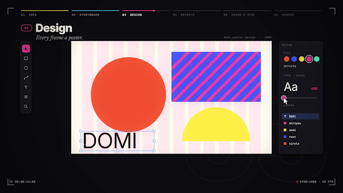Click the Aa type preview
The width and height of the screenshot is (343, 193).
(x=291, y=87)
